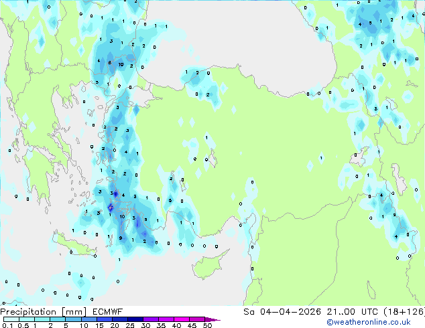This screenshot has height=328, width=425.
Task: Click the island of Crete on the map
Action: [x=74, y=243]
